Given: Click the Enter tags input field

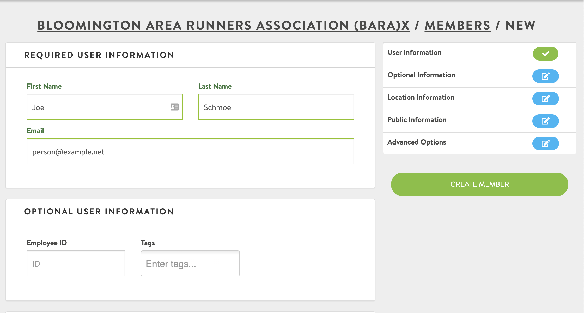Looking at the screenshot, I should (190, 263).
